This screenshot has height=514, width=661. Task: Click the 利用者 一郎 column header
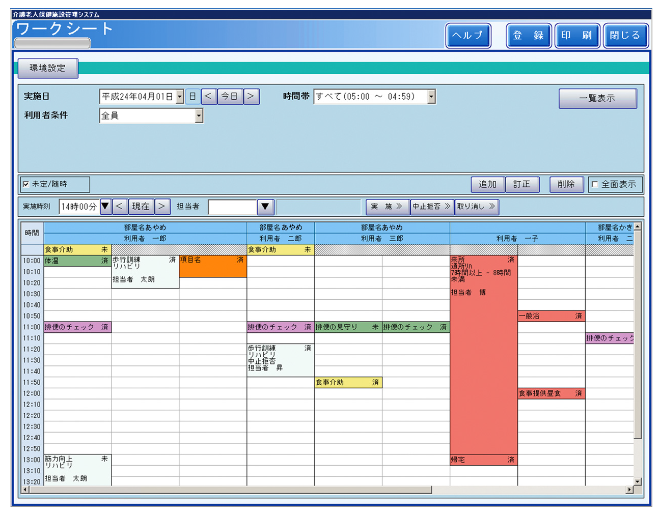pyautogui.click(x=145, y=239)
